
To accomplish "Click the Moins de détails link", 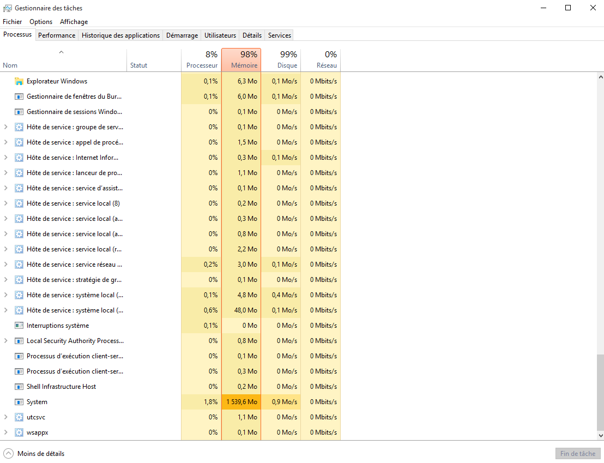I will pos(41,454).
